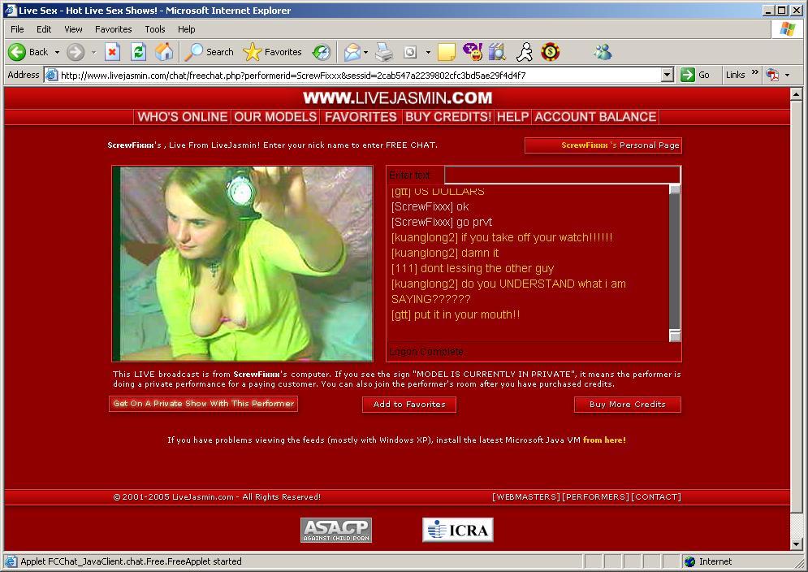
Task: Click the casino chip dollar icon
Action: 551,51
